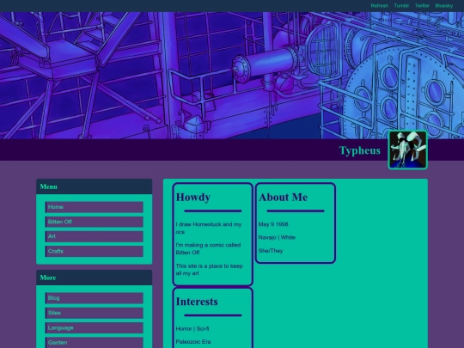Click the Interests card heading
The height and width of the screenshot is (348, 464).
[197, 302]
